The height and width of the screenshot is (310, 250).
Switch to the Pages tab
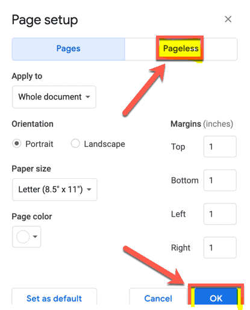click(x=68, y=49)
